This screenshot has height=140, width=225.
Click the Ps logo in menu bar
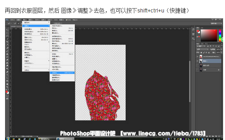7,20
